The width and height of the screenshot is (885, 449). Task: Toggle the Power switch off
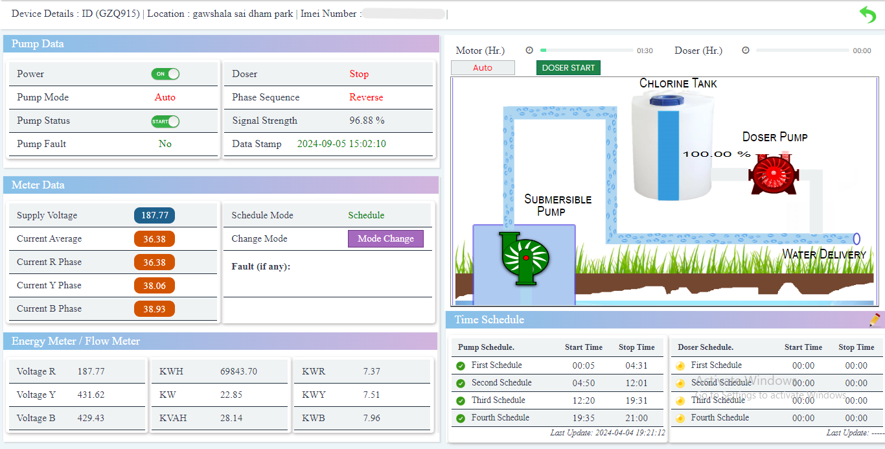[165, 74]
